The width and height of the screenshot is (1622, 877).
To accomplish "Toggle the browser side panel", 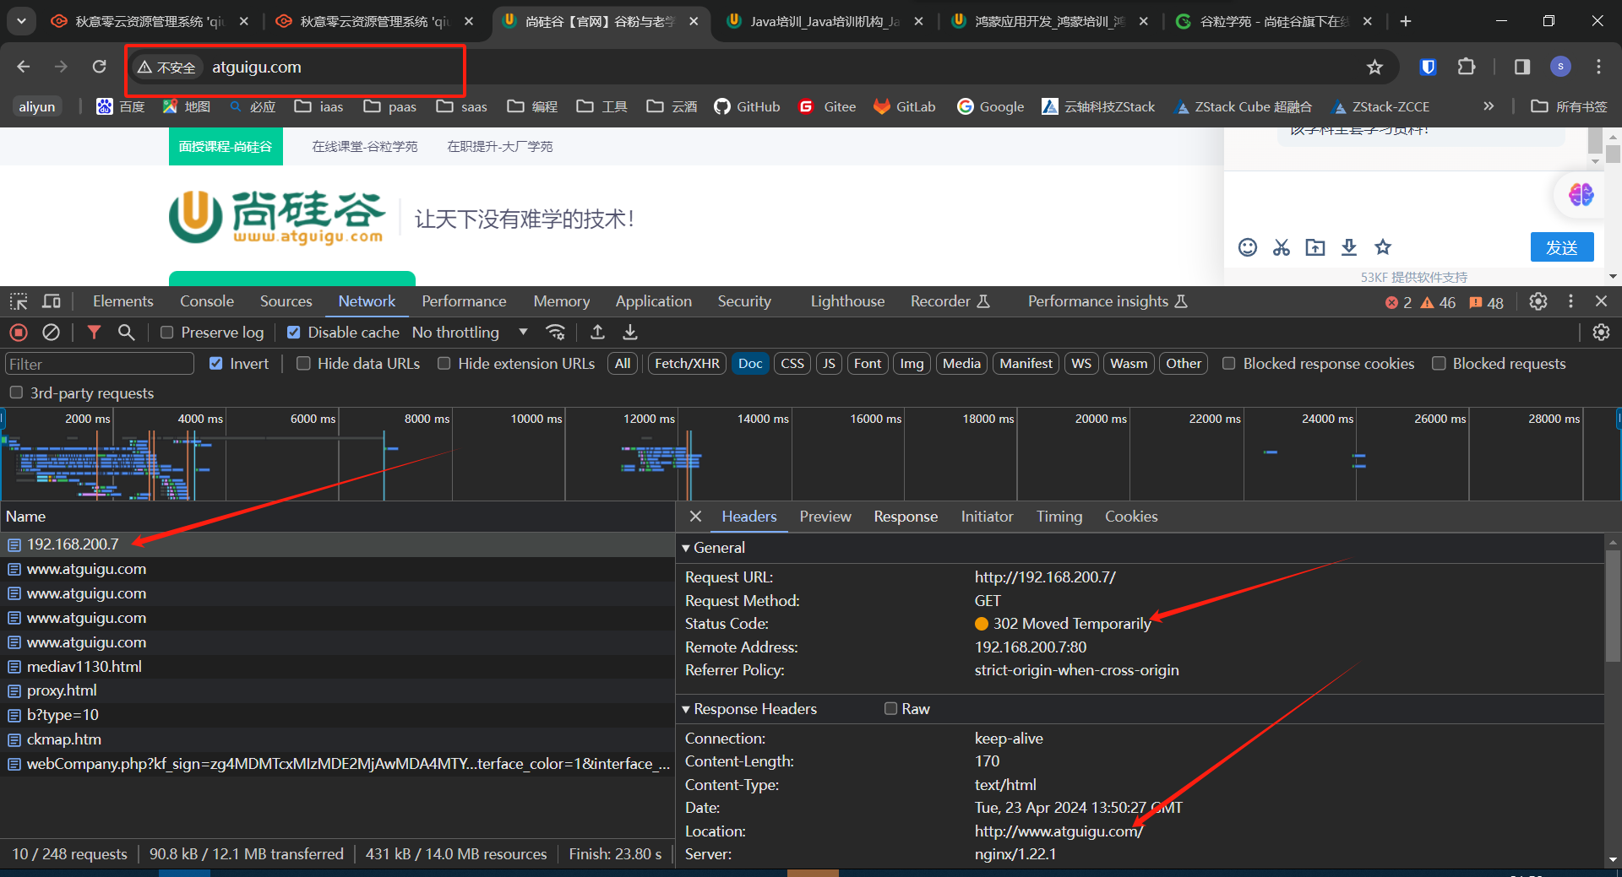I will point(1522,67).
